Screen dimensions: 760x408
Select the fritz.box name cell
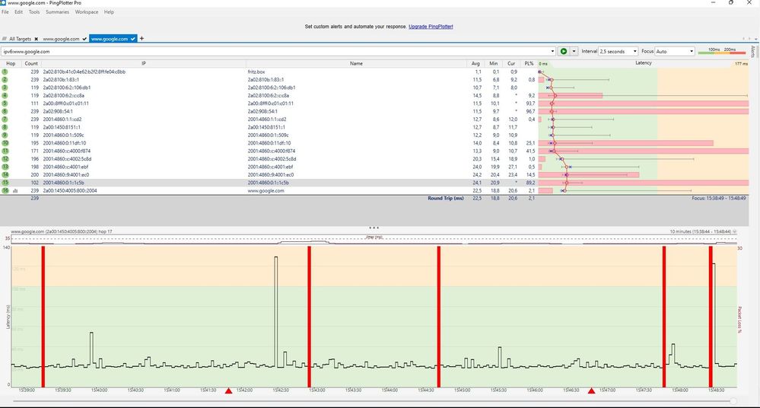(x=256, y=72)
